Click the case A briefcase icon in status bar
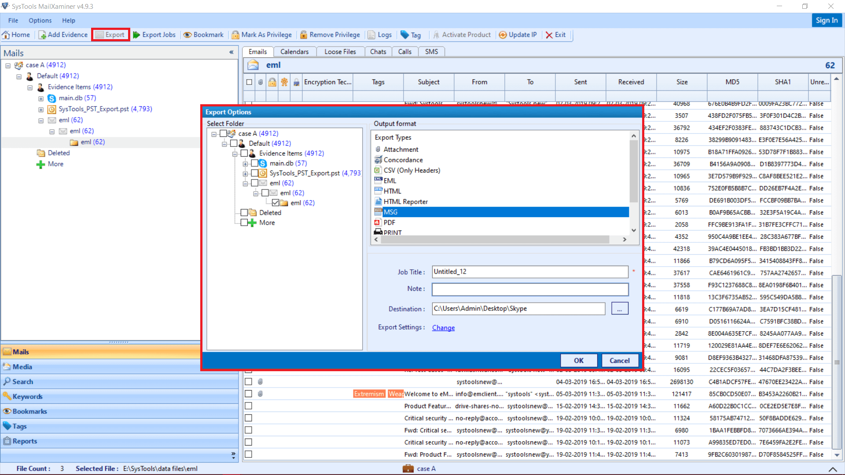The height and width of the screenshot is (475, 845). pos(408,469)
